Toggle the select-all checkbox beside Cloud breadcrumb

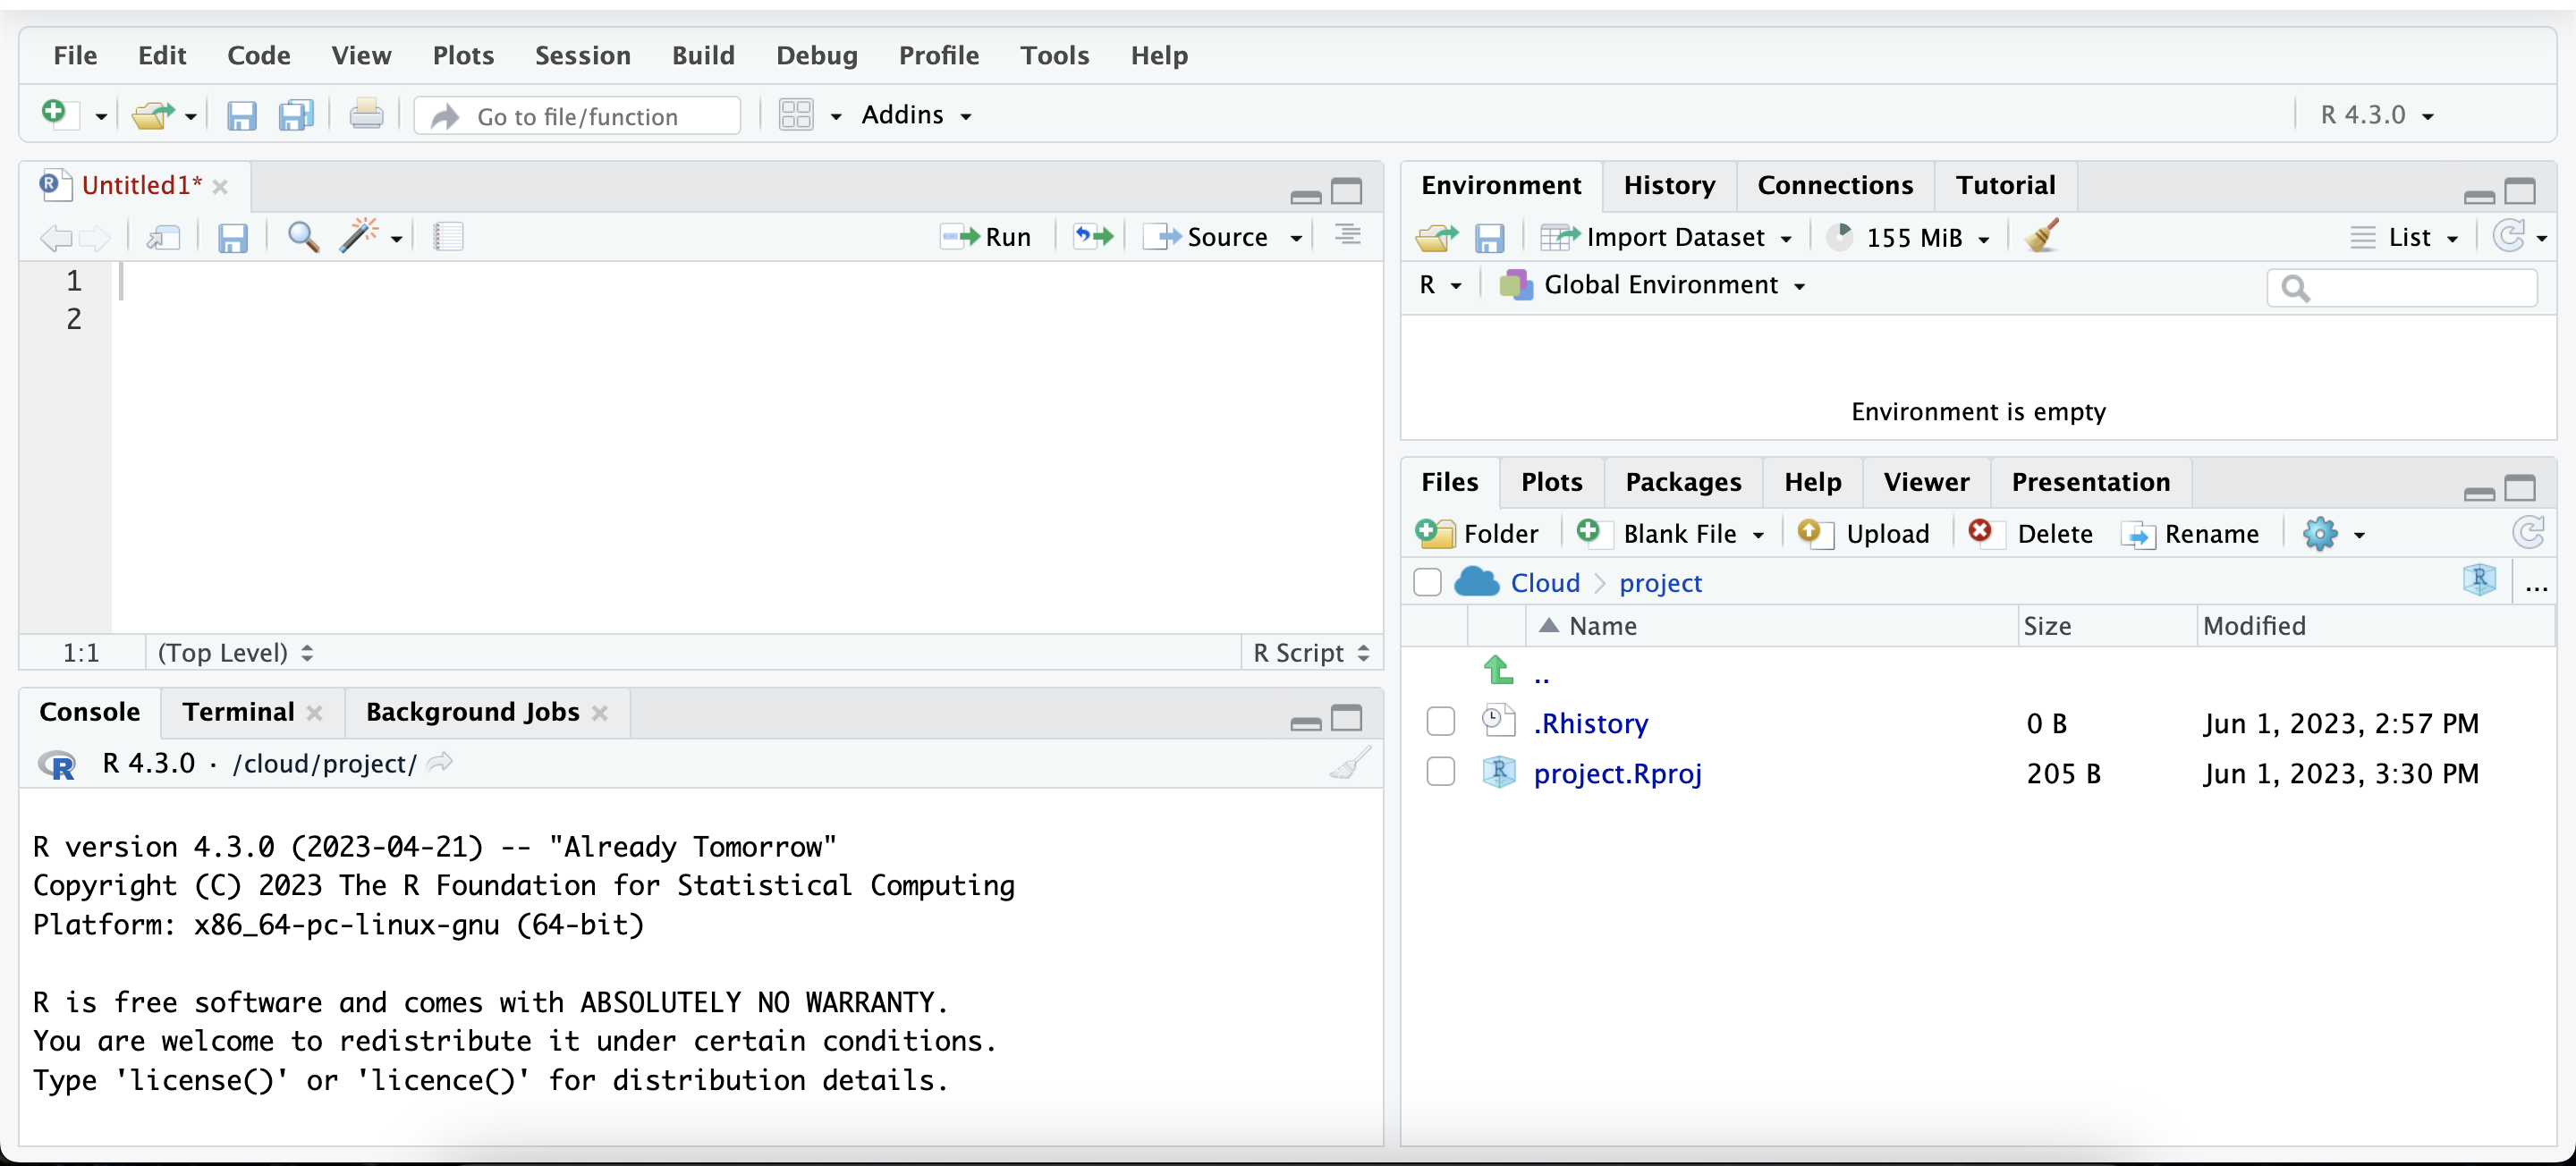pyautogui.click(x=1427, y=582)
